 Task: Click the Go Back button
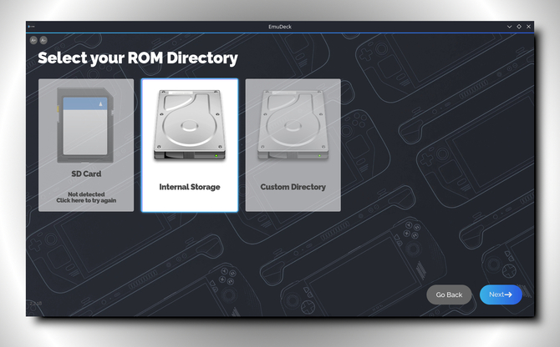click(x=449, y=294)
